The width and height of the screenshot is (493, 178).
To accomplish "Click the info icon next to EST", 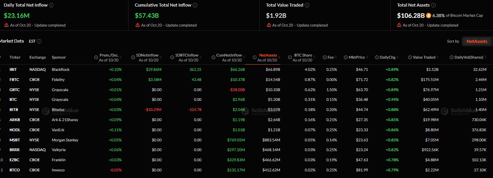I will (x=39, y=41).
